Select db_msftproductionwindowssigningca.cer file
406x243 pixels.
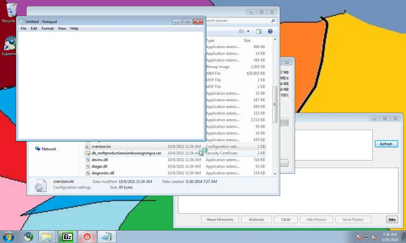[175, 153]
